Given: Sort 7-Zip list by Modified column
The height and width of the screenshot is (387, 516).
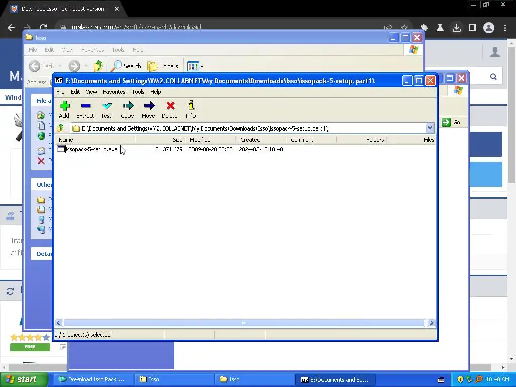Looking at the screenshot, I should (x=210, y=140).
